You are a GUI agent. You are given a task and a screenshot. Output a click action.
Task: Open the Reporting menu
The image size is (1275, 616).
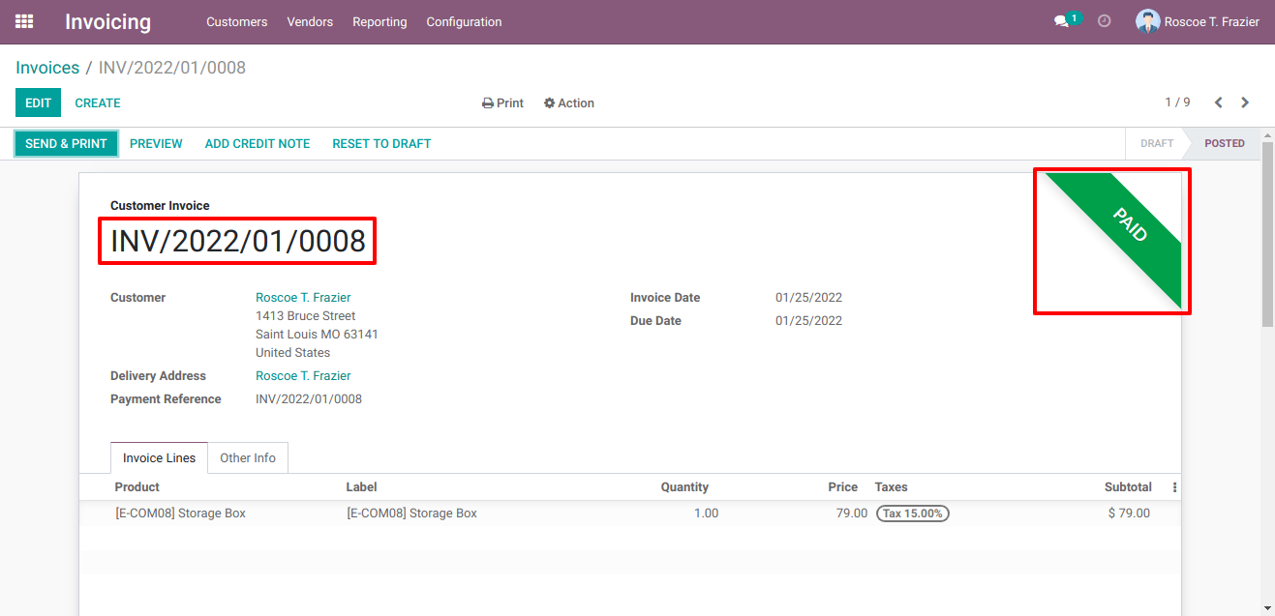[x=379, y=21]
